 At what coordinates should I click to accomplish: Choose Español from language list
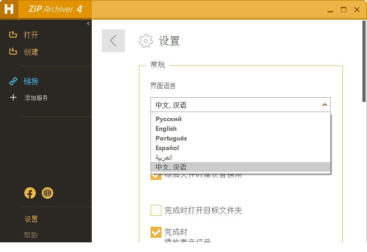coord(240,148)
